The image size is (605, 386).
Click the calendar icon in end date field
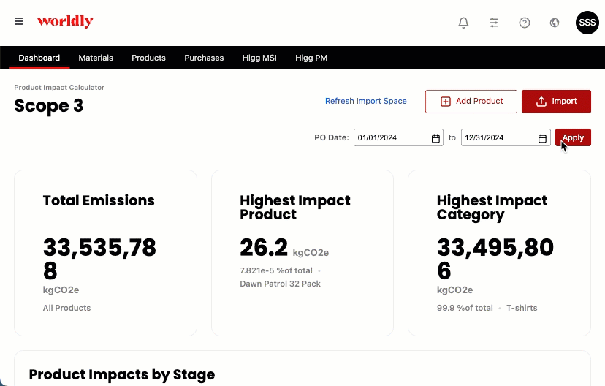tap(542, 138)
